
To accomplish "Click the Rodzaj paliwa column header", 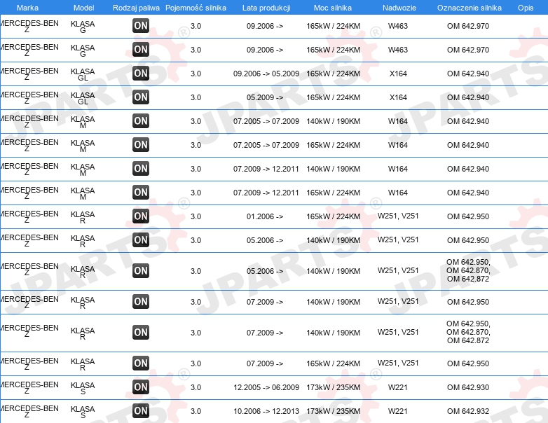I will pos(137,8).
